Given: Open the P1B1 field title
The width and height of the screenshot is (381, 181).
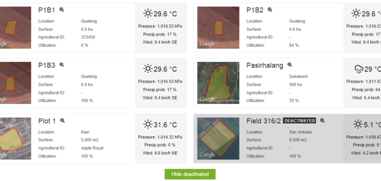Looking at the screenshot, I should (47, 10).
